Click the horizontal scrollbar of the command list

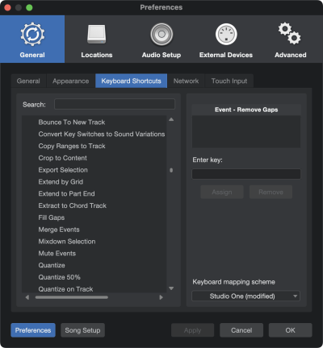72,297
